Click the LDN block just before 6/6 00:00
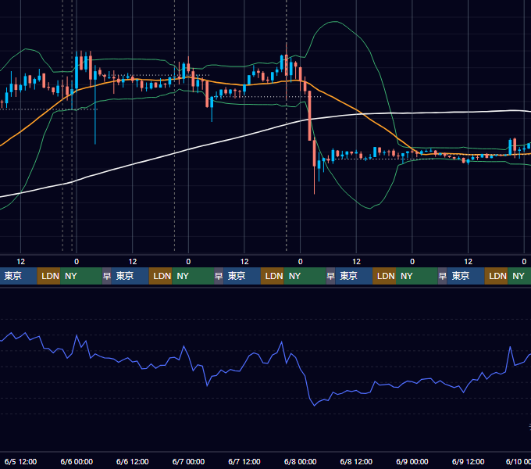This screenshot has width=531, height=469. pyautogui.click(x=48, y=276)
